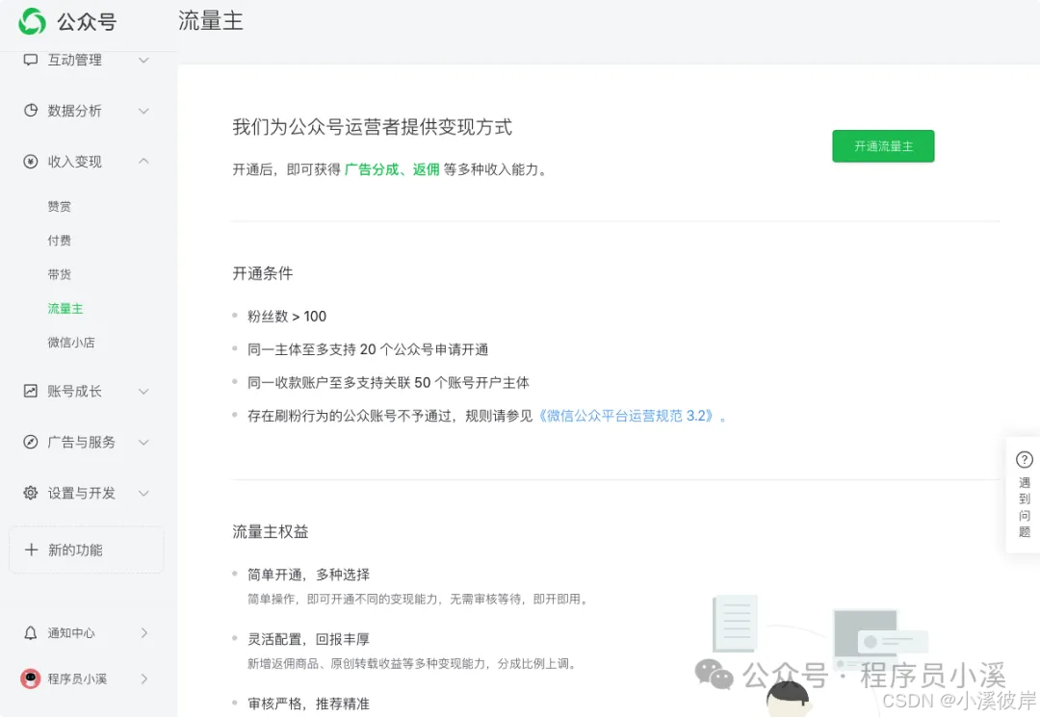This screenshot has width=1040, height=717.
Task: Click the question mark help icon
Action: click(1024, 459)
